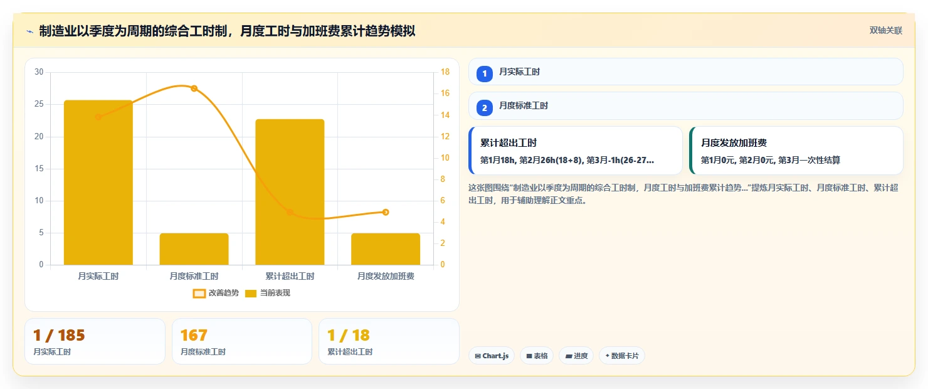The width and height of the screenshot is (928, 389).
Task: Click the x-axis label 累计超出工时
Action: click(x=290, y=276)
